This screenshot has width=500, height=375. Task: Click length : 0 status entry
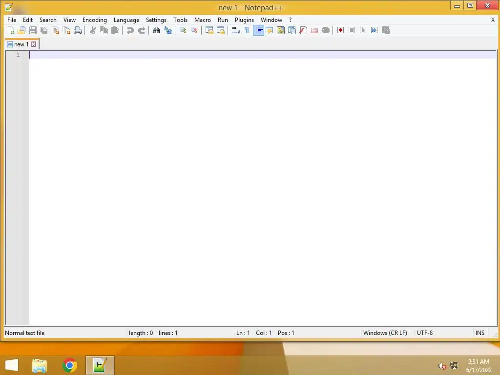(141, 333)
